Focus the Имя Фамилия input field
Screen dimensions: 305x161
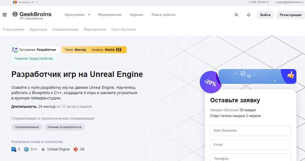pos(251,130)
